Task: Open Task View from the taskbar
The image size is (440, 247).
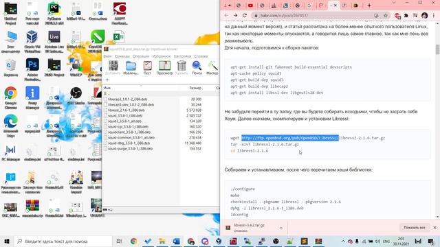Action: point(119,241)
